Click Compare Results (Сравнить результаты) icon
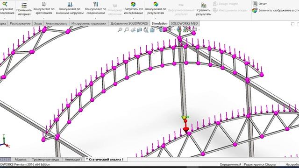The width and height of the screenshot is (299, 168). coord(204,5)
